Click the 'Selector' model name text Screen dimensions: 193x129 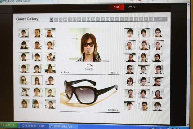click(x=90, y=69)
